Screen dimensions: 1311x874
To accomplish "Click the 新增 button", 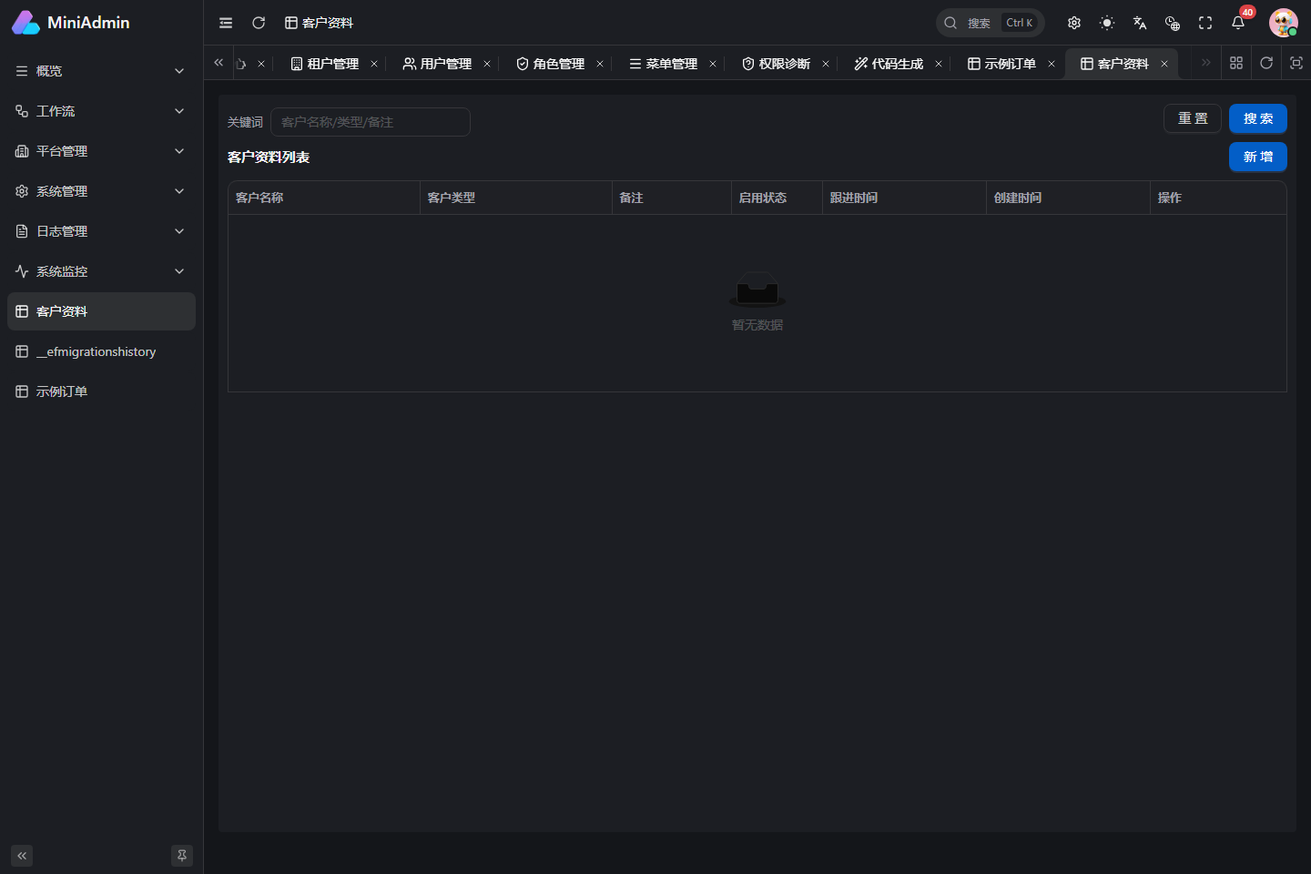I will click(x=1258, y=157).
